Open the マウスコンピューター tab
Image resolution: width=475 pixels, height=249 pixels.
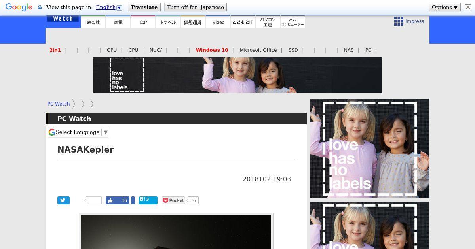tap(293, 22)
